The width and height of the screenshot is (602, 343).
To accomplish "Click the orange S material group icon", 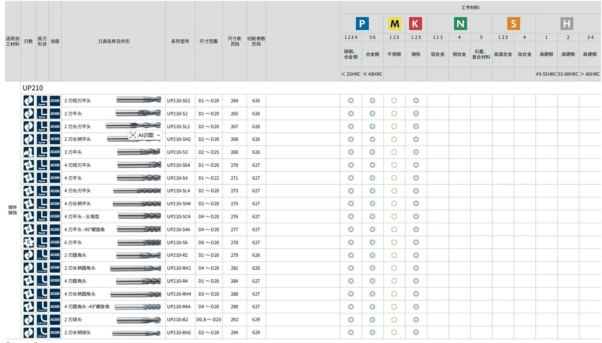I will [514, 24].
